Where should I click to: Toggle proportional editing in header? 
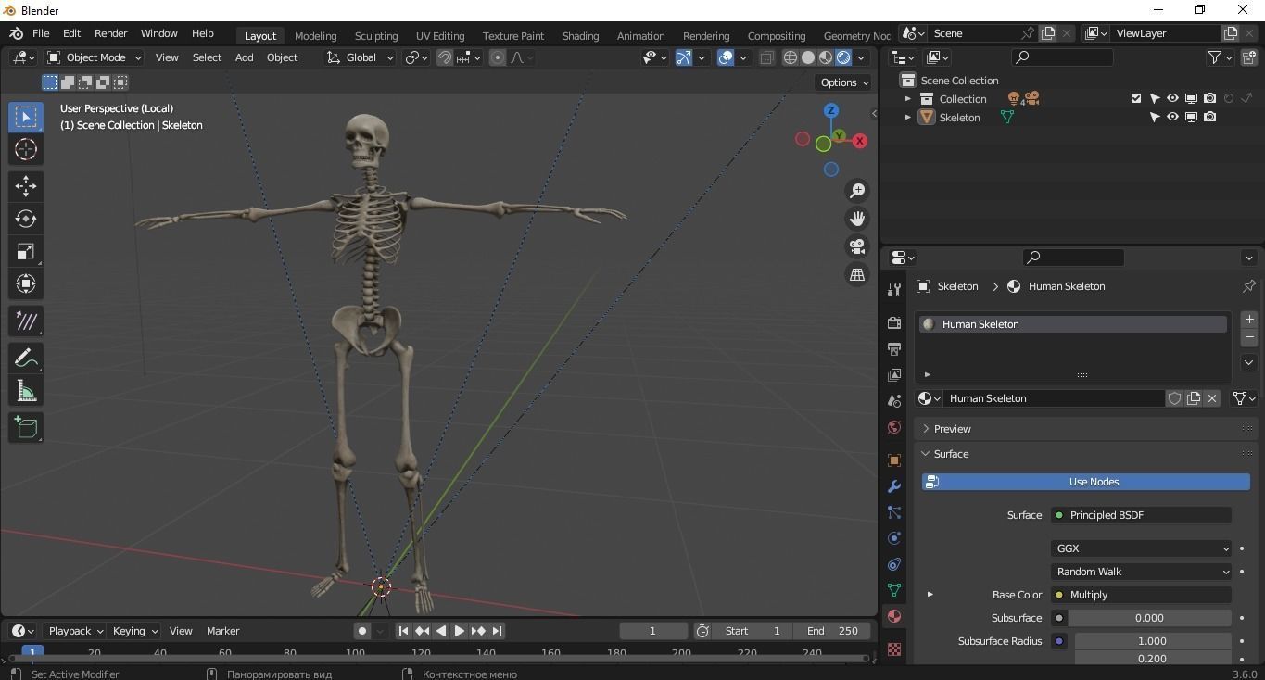(498, 57)
